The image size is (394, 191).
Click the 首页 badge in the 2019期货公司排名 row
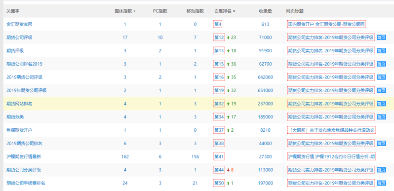click(x=381, y=144)
